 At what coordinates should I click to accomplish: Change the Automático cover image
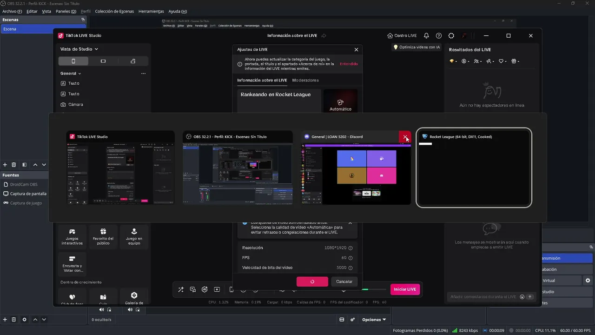(340, 101)
